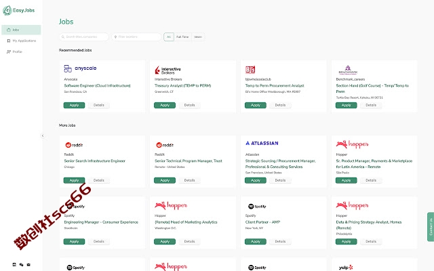Click the person icon beside Profile

[x=9, y=51]
